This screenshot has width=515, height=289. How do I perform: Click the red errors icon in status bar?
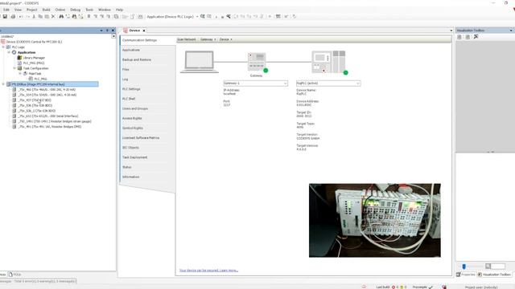click(393, 287)
